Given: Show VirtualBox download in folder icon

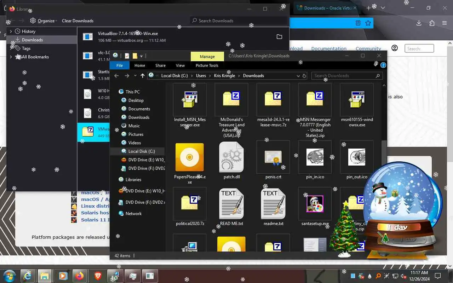Looking at the screenshot, I should tap(279, 36).
